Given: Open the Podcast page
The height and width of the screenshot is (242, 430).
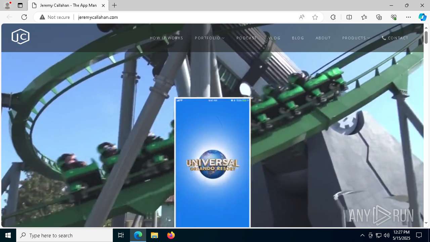Looking at the screenshot, I should [x=247, y=38].
